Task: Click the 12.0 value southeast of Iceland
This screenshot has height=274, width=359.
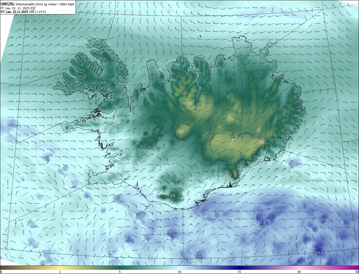Action: click(x=292, y=166)
